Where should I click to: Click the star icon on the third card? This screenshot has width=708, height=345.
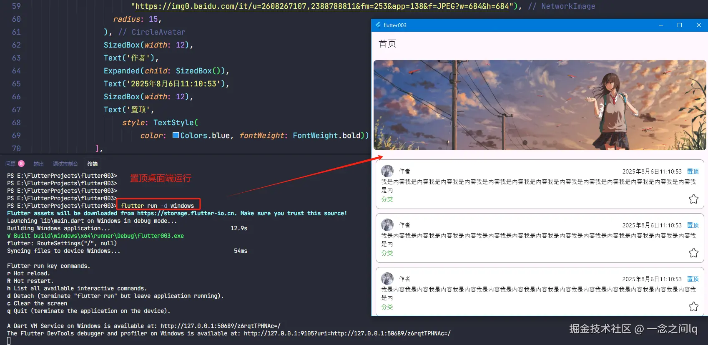pos(693,307)
